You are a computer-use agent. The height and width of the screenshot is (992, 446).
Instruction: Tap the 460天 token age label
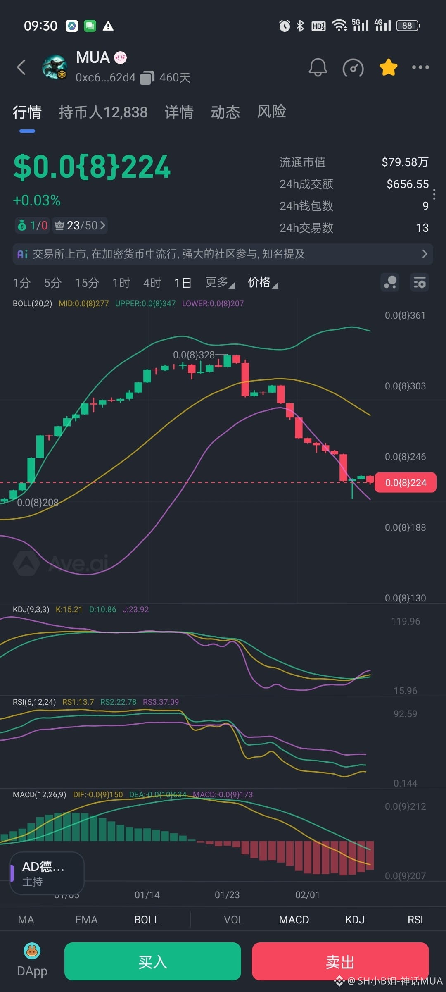(175, 78)
